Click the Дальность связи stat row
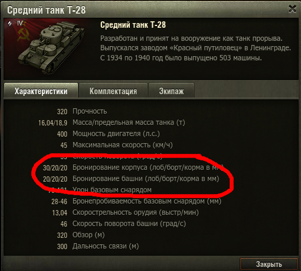Viewport: 301px width, 271px height. point(98,246)
